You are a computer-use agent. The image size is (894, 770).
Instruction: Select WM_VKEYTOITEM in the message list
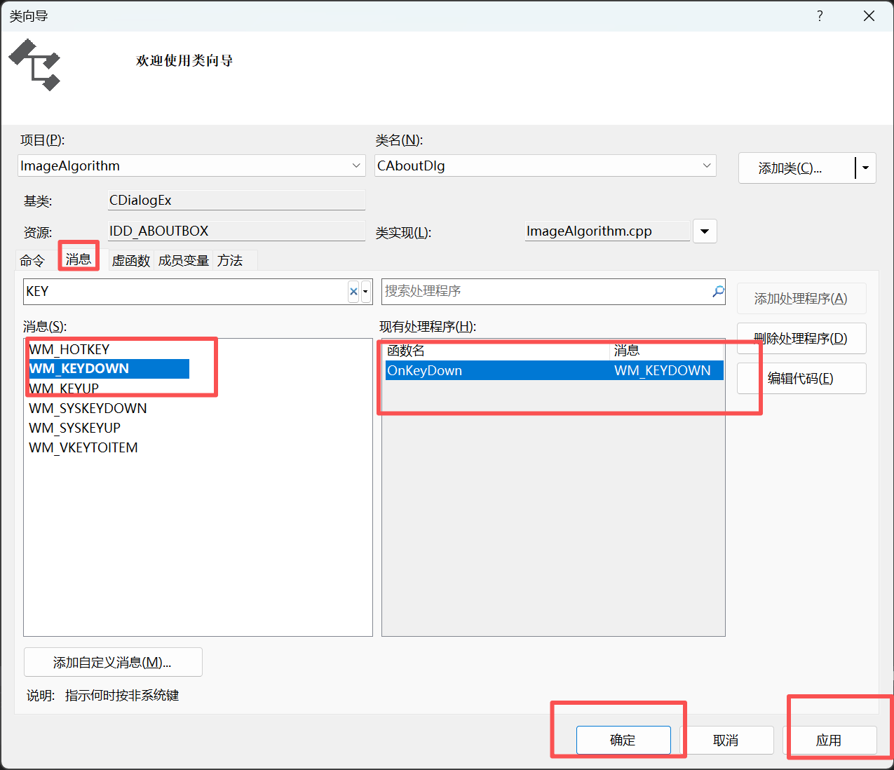[x=83, y=447]
